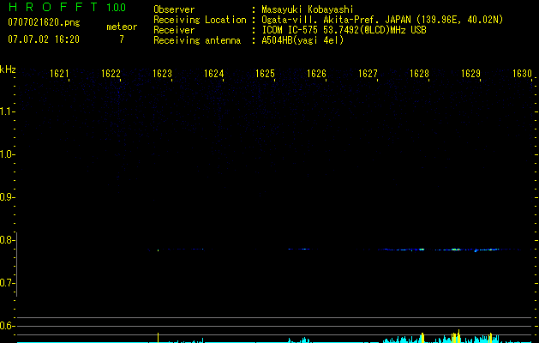Click the Receiving antenna label
The height and width of the screenshot is (343, 539).
197,40
